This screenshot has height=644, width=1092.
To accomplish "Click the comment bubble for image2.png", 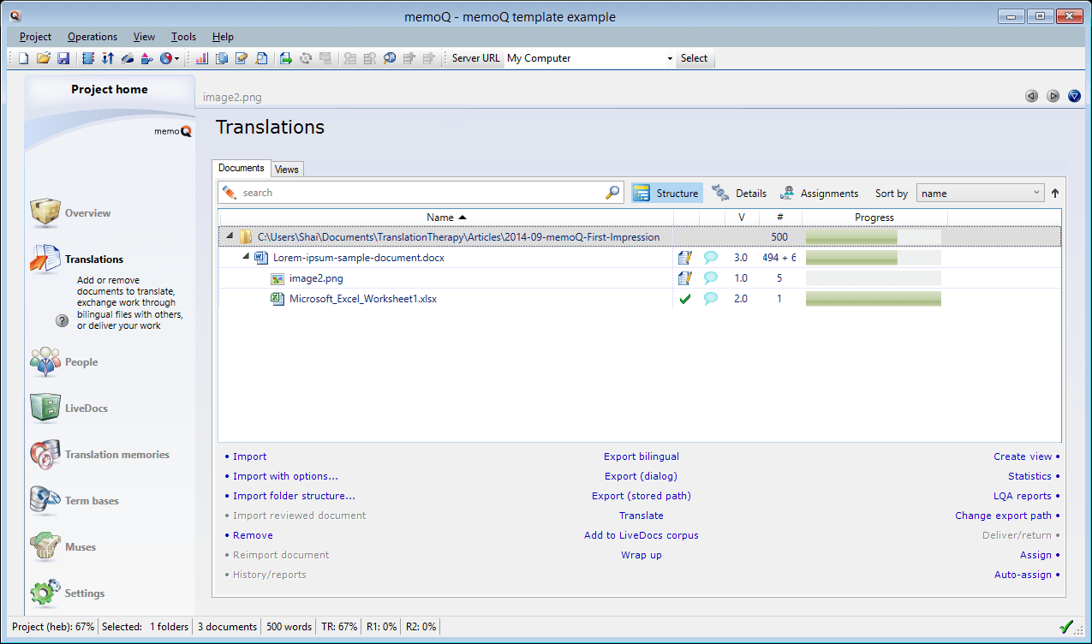I will click(x=711, y=278).
